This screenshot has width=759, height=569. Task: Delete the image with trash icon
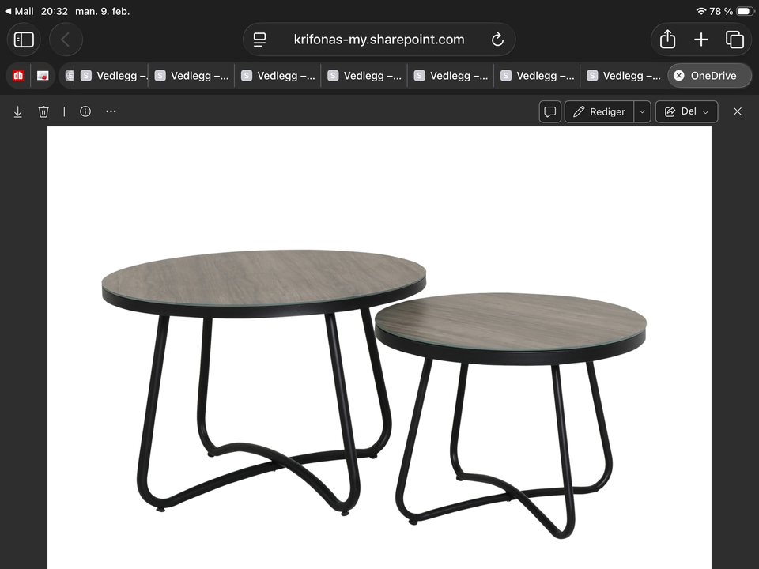[43, 111]
